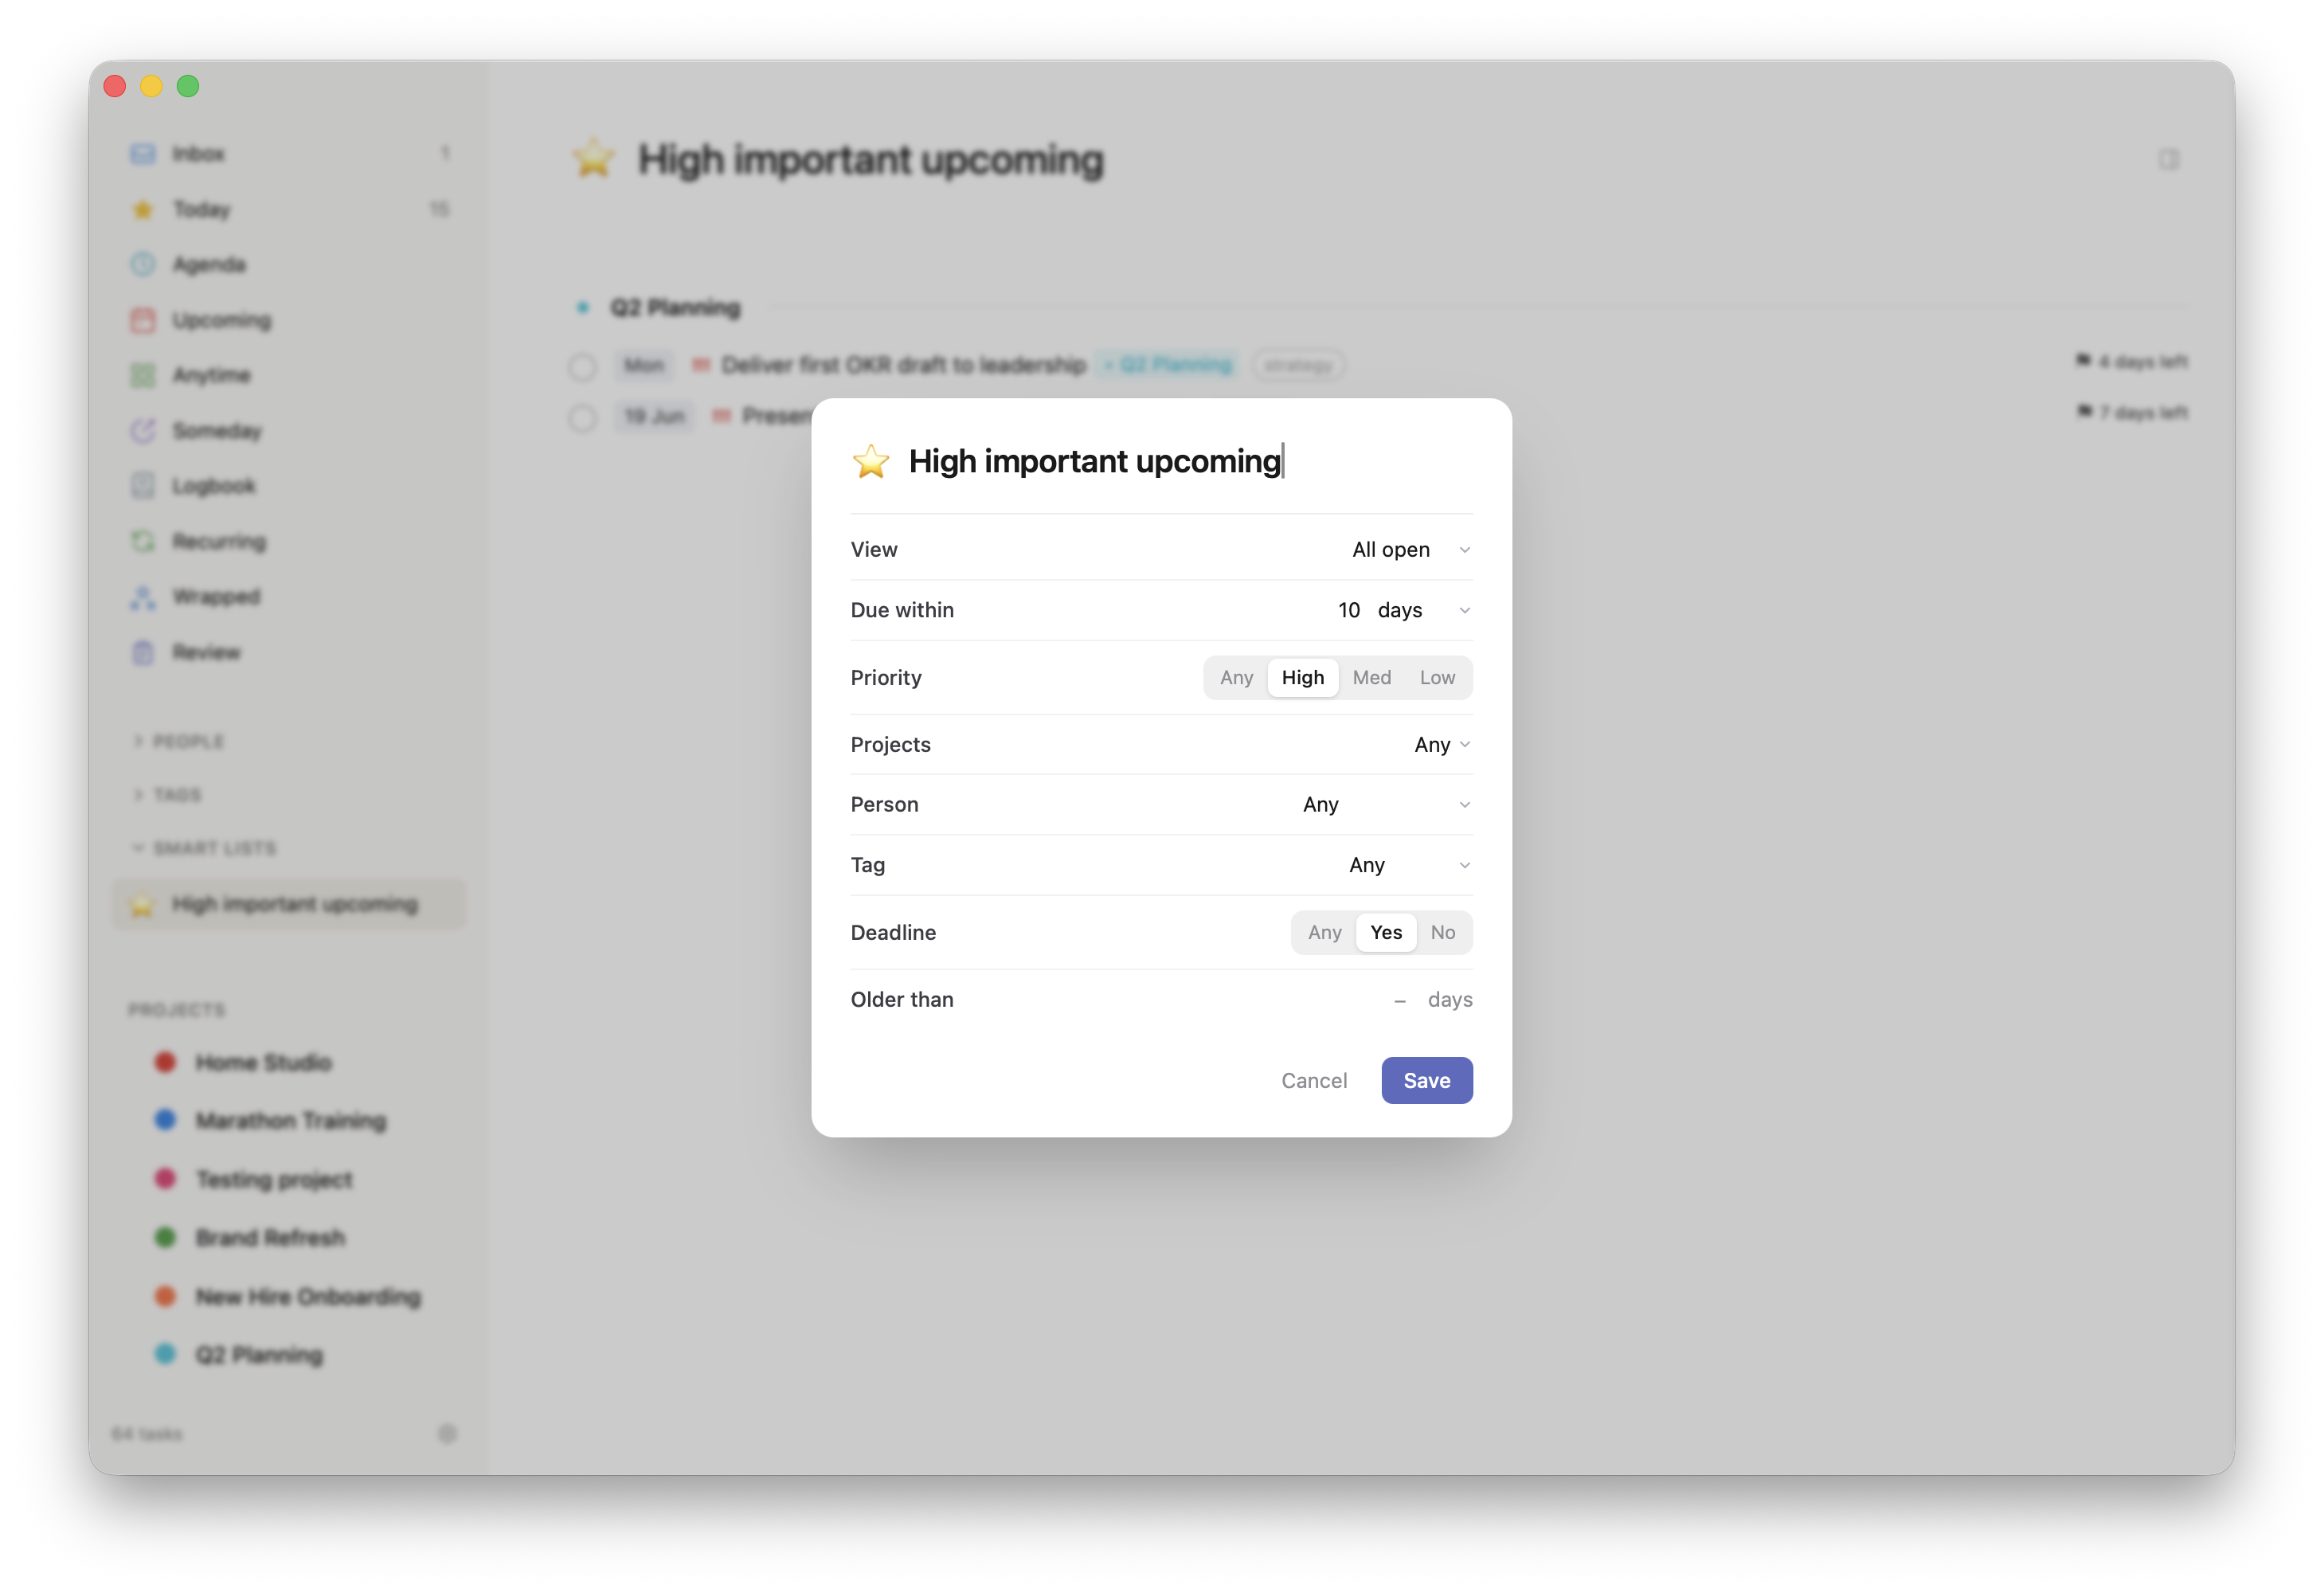Set Deadline filter to No
This screenshot has height=1593, width=2324.
[1442, 932]
